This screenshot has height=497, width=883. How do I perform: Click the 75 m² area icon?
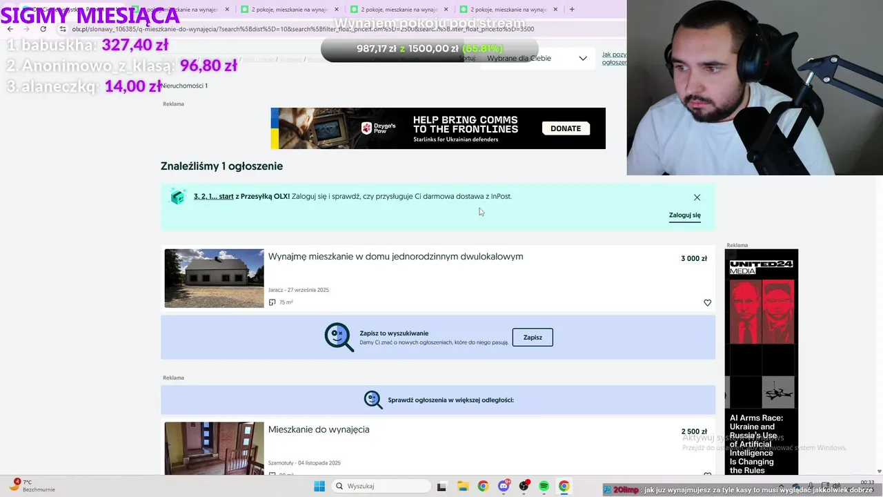(x=272, y=302)
